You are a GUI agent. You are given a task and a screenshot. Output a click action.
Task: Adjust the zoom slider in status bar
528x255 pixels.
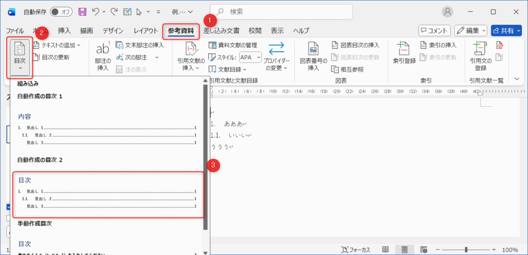click(x=465, y=249)
